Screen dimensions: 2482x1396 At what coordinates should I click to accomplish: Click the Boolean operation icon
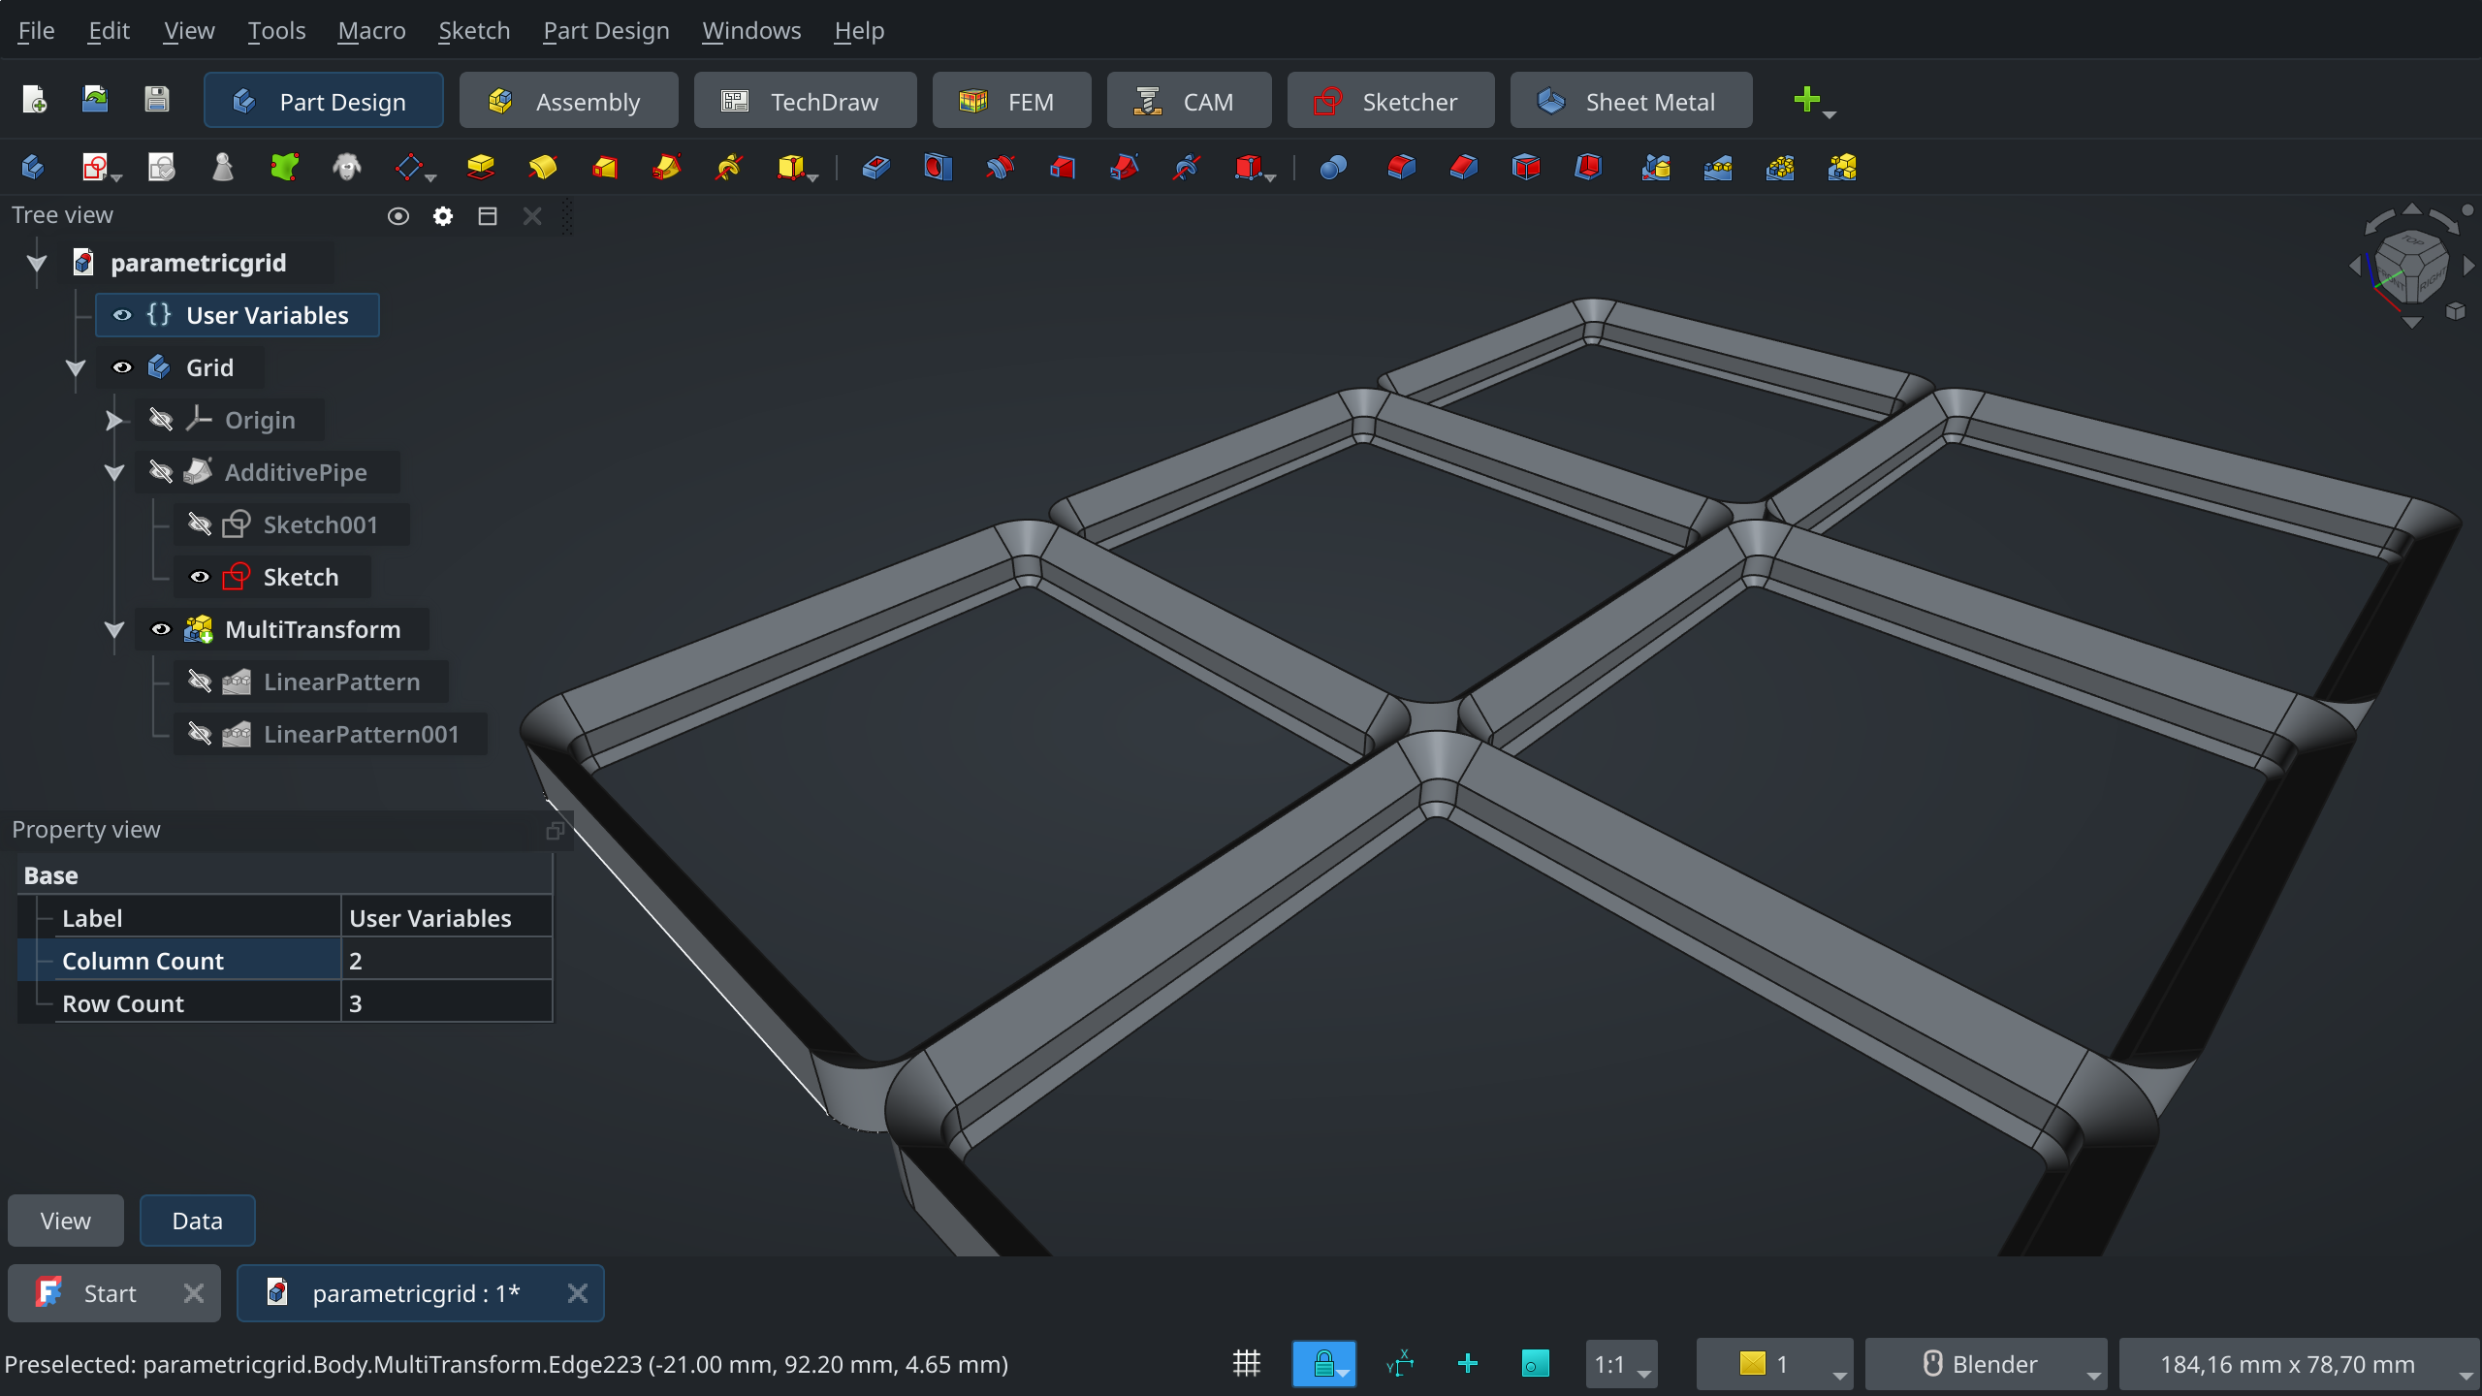pos(1333,168)
